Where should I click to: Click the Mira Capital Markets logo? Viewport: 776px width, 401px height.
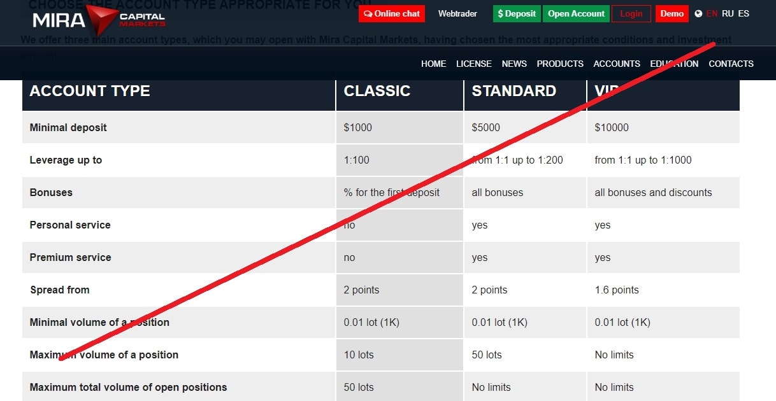tap(99, 20)
